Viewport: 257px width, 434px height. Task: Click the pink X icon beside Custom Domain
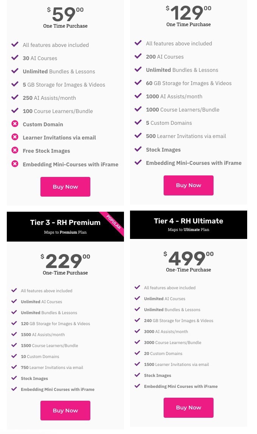point(15,124)
